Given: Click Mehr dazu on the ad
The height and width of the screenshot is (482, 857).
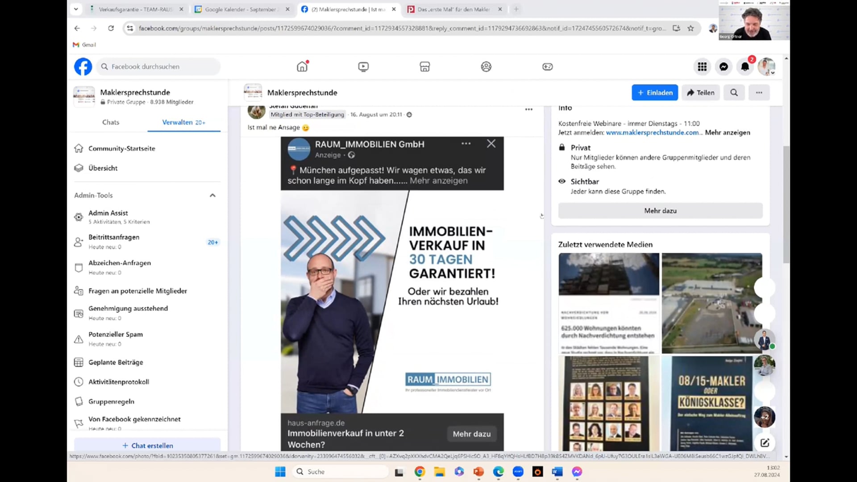Looking at the screenshot, I should (x=471, y=434).
